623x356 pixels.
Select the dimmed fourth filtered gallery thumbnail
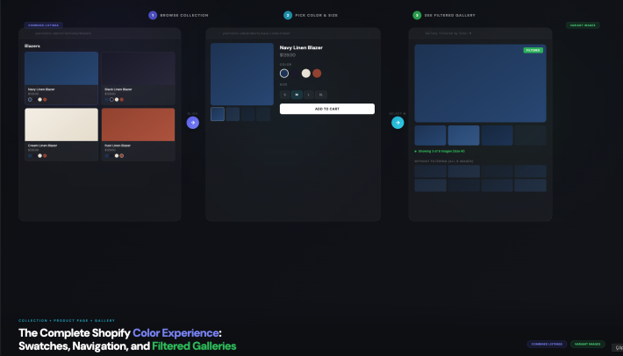point(530,135)
